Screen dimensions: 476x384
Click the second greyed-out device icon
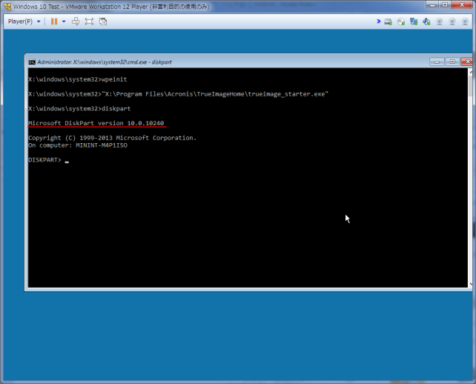452,21
